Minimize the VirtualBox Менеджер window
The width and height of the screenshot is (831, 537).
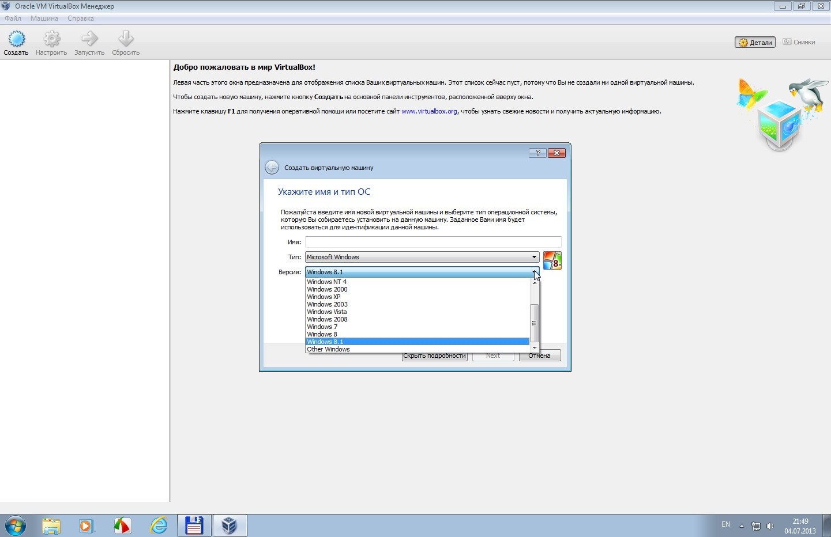[783, 6]
